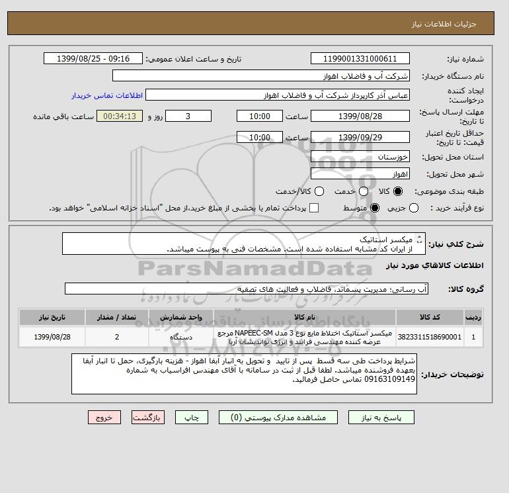The image size is (509, 493).
Task: Click the need date cell 1399/08/28
Action: click(52, 337)
